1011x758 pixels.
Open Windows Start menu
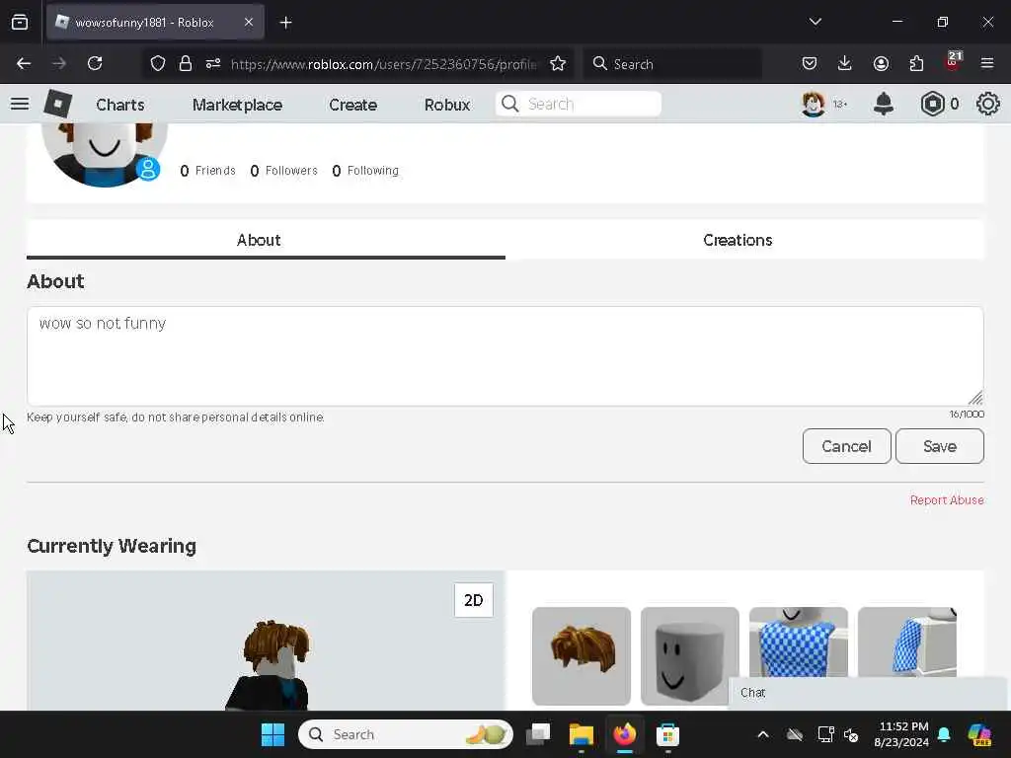tap(272, 734)
